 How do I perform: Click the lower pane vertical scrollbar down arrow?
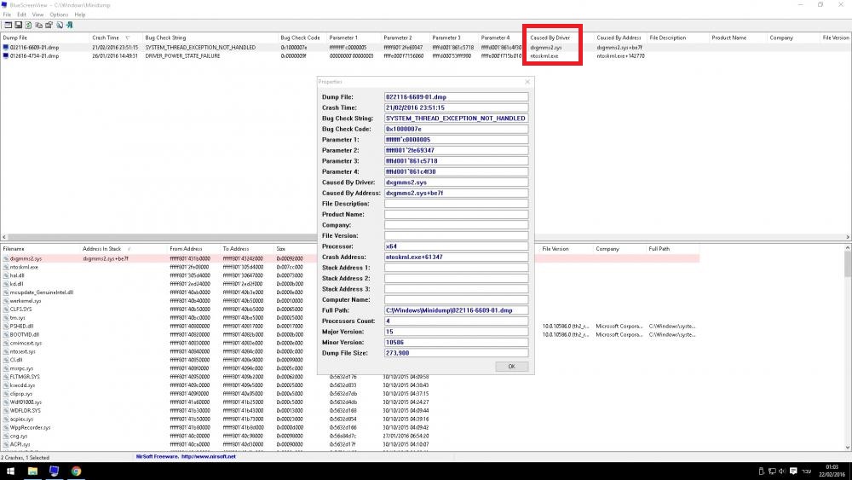click(x=848, y=448)
